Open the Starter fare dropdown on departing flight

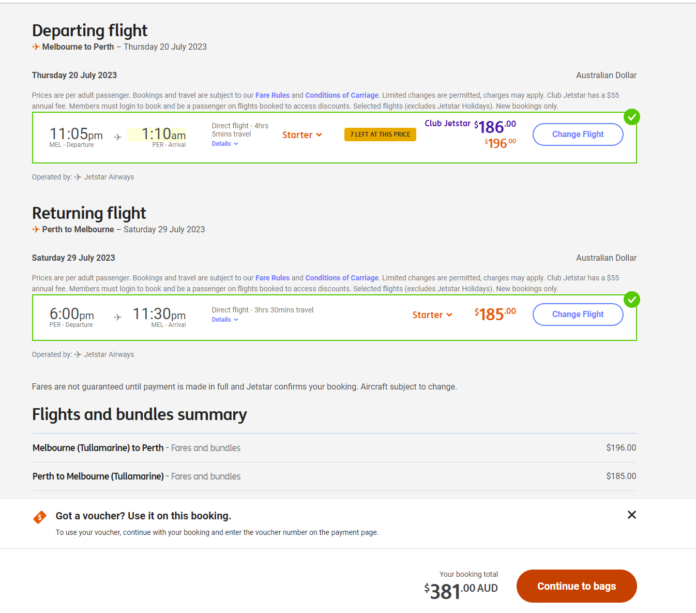coord(302,135)
